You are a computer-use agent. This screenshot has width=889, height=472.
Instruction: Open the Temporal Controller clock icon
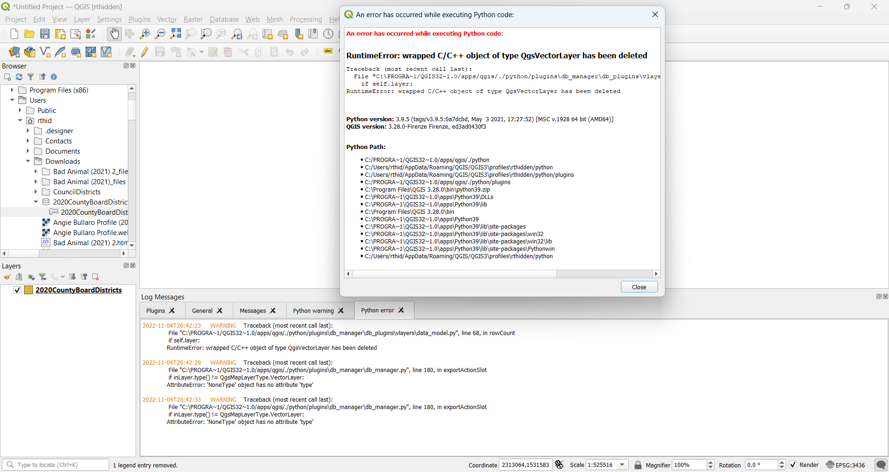[x=328, y=34]
